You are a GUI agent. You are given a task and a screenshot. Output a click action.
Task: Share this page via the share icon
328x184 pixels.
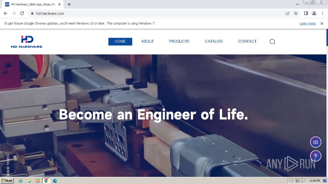pos(288,14)
